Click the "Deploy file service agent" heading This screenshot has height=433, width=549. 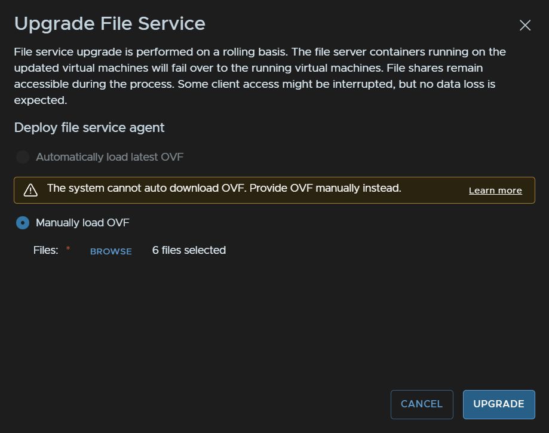(x=89, y=127)
